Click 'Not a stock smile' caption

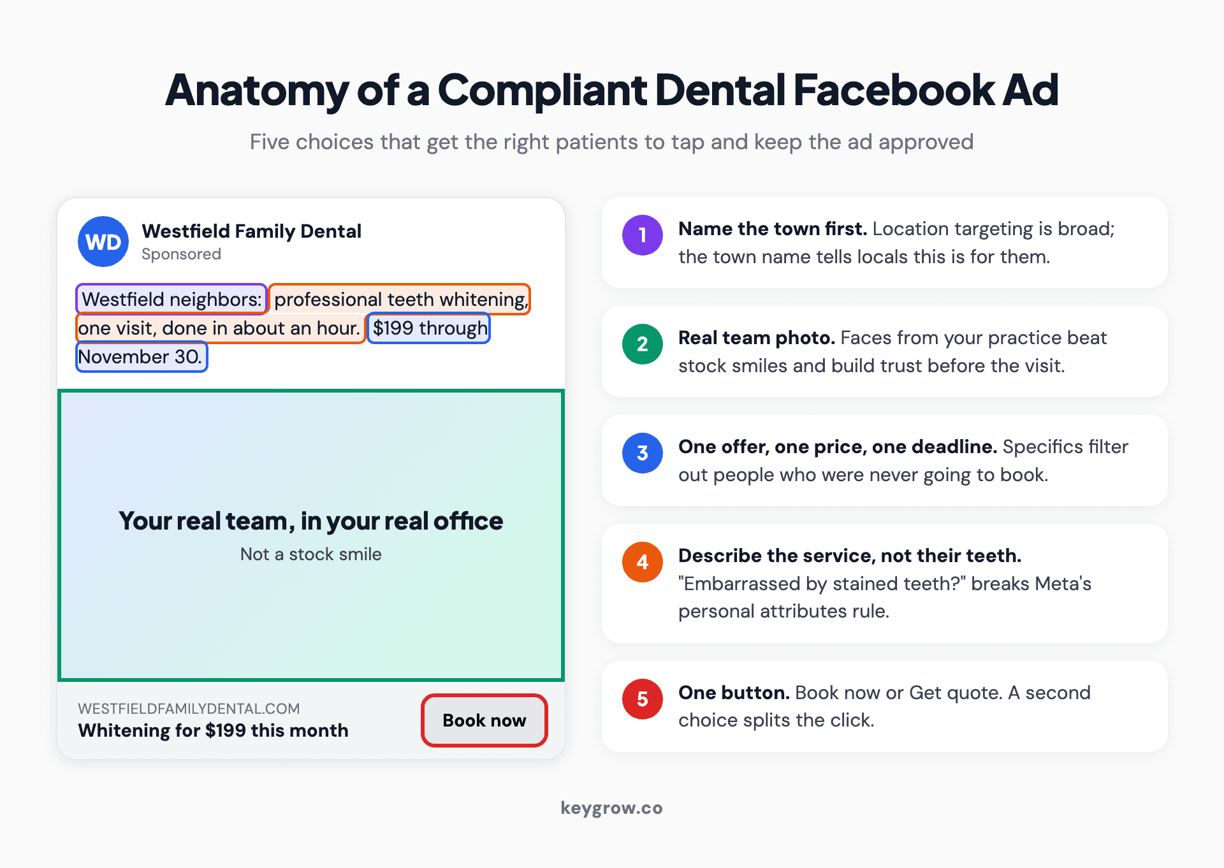(x=311, y=554)
